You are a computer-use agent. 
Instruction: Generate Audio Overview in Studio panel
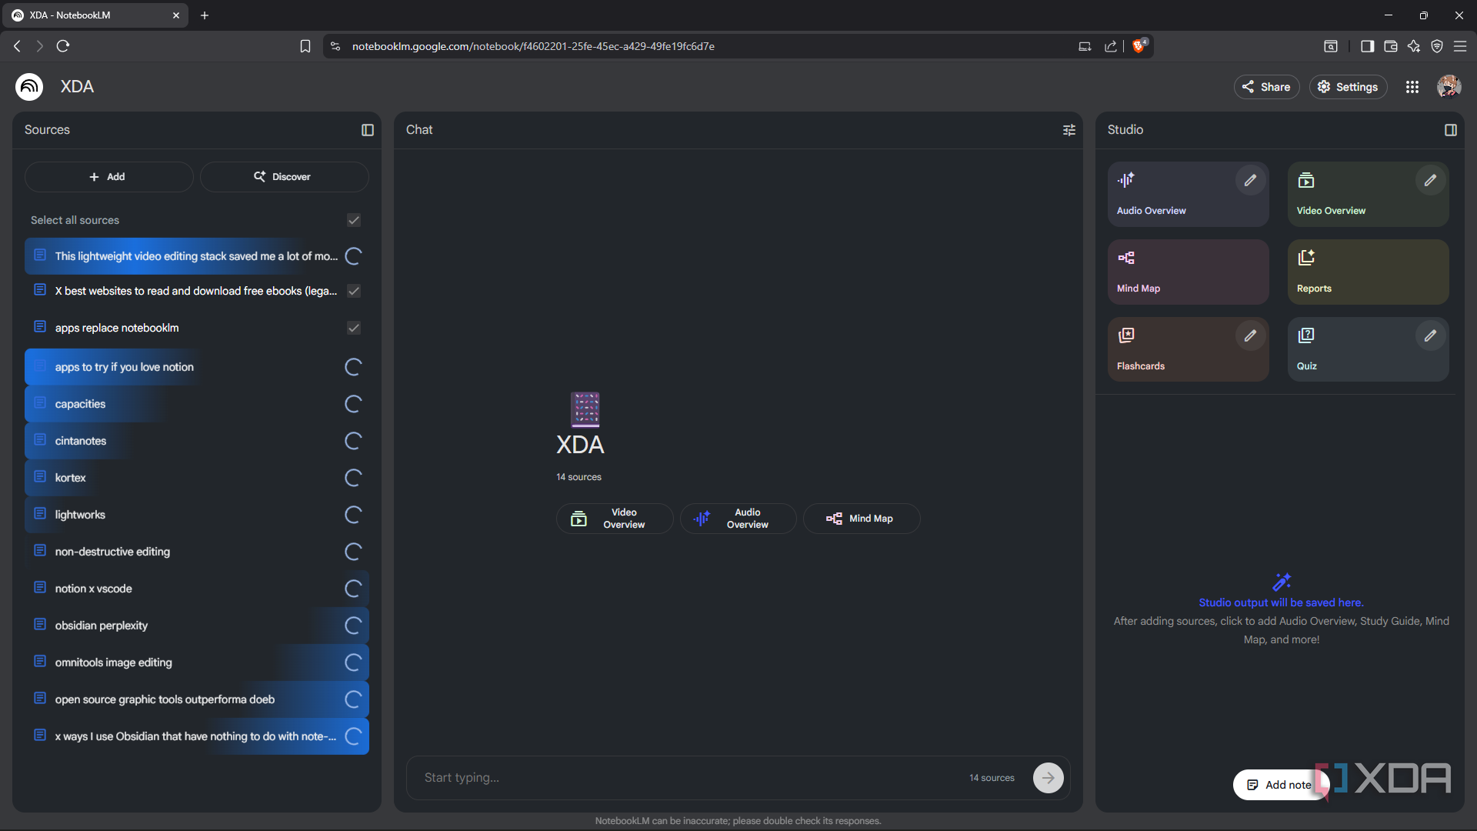1188,194
